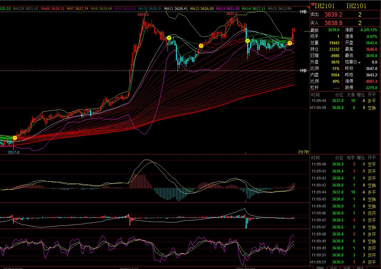
Task: Click the 大单 column header
Action: [x=351, y=95]
